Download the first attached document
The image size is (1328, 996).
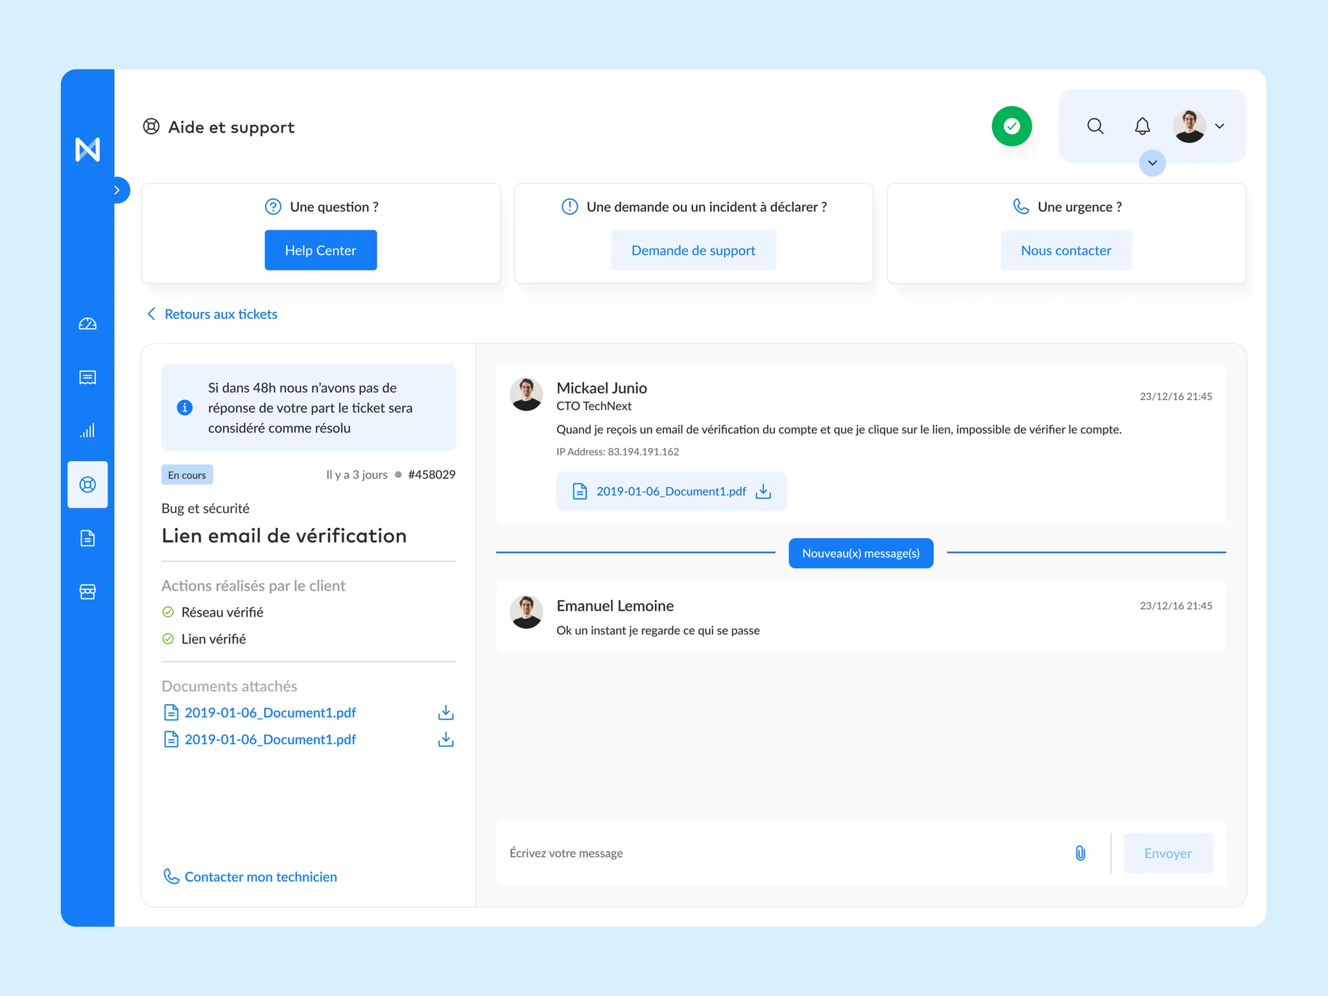(x=446, y=713)
